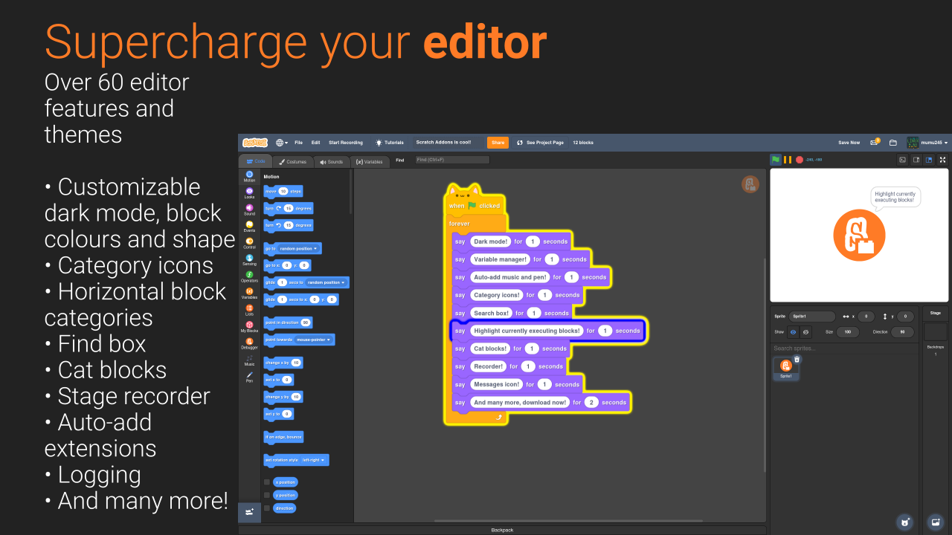952x535 pixels.
Task: Show the sprite using the eye toggle
Action: pos(794,332)
